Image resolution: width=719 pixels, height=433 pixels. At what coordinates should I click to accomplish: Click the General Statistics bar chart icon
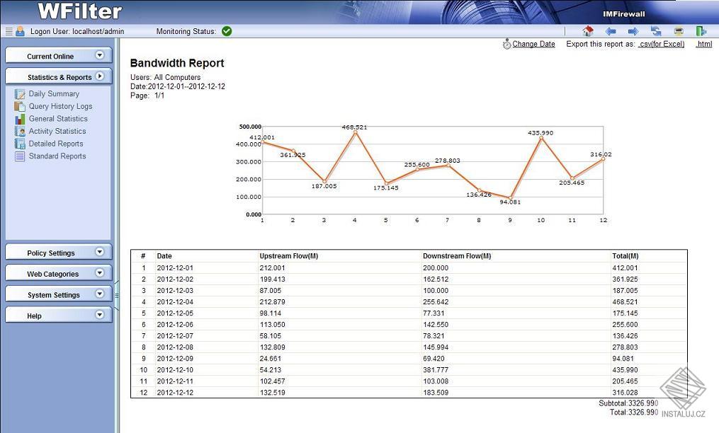click(x=20, y=119)
